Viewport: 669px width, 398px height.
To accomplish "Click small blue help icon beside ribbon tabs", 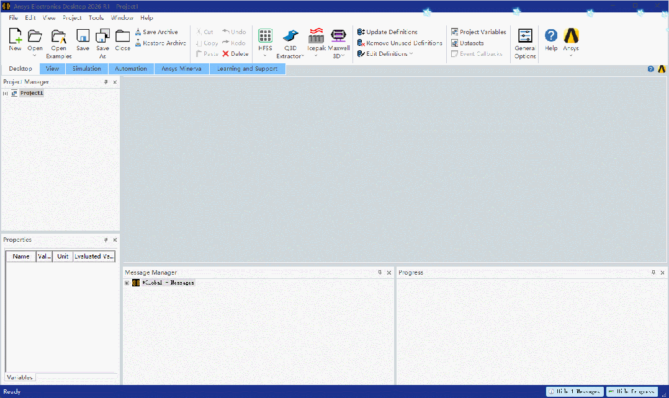I will point(650,69).
